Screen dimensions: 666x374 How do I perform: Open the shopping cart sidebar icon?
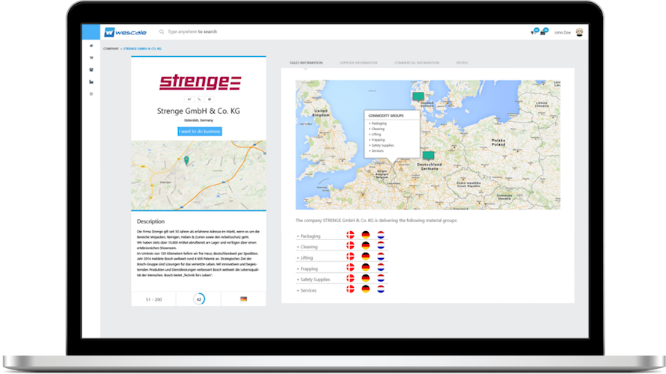click(91, 58)
